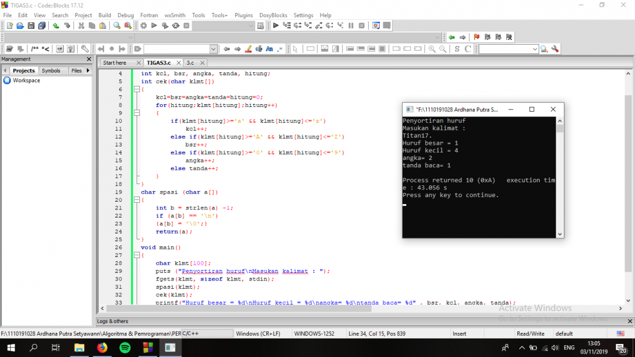Rebuild project icon
635x357 pixels.
[176, 25]
